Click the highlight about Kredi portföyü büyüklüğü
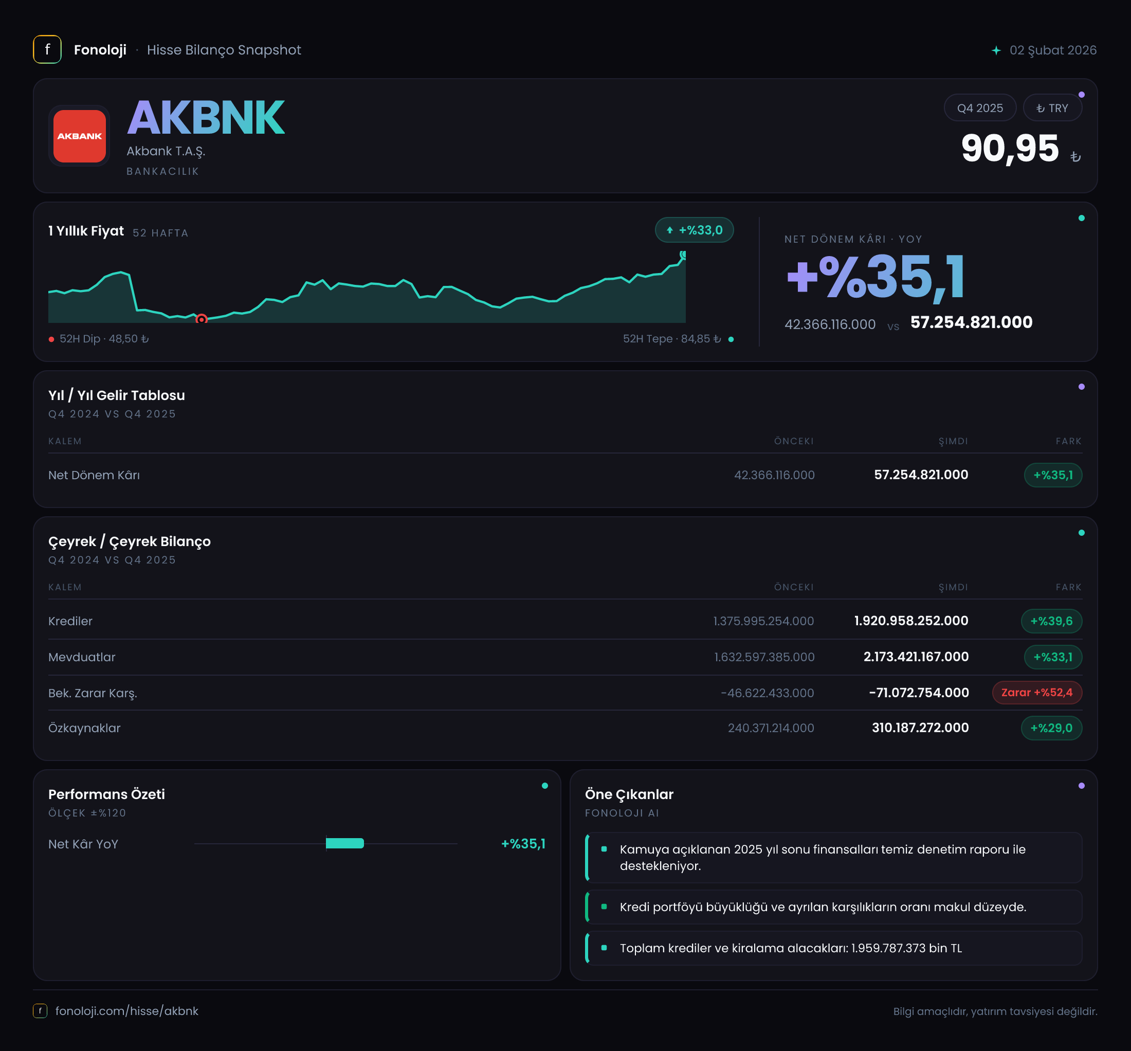The height and width of the screenshot is (1051, 1131). click(x=834, y=907)
